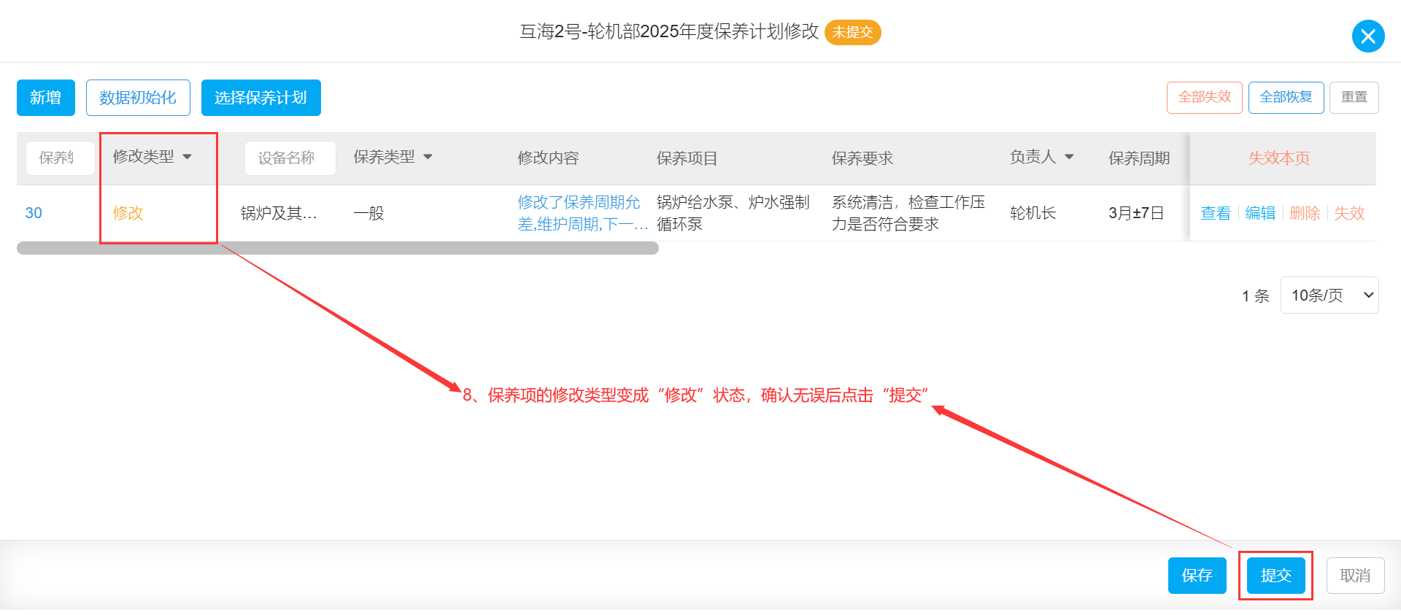Click 查看 in row 30

[1216, 213]
